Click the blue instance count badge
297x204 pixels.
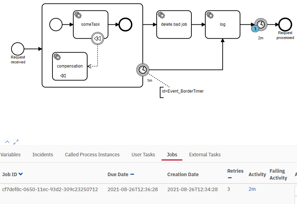coord(255,29)
